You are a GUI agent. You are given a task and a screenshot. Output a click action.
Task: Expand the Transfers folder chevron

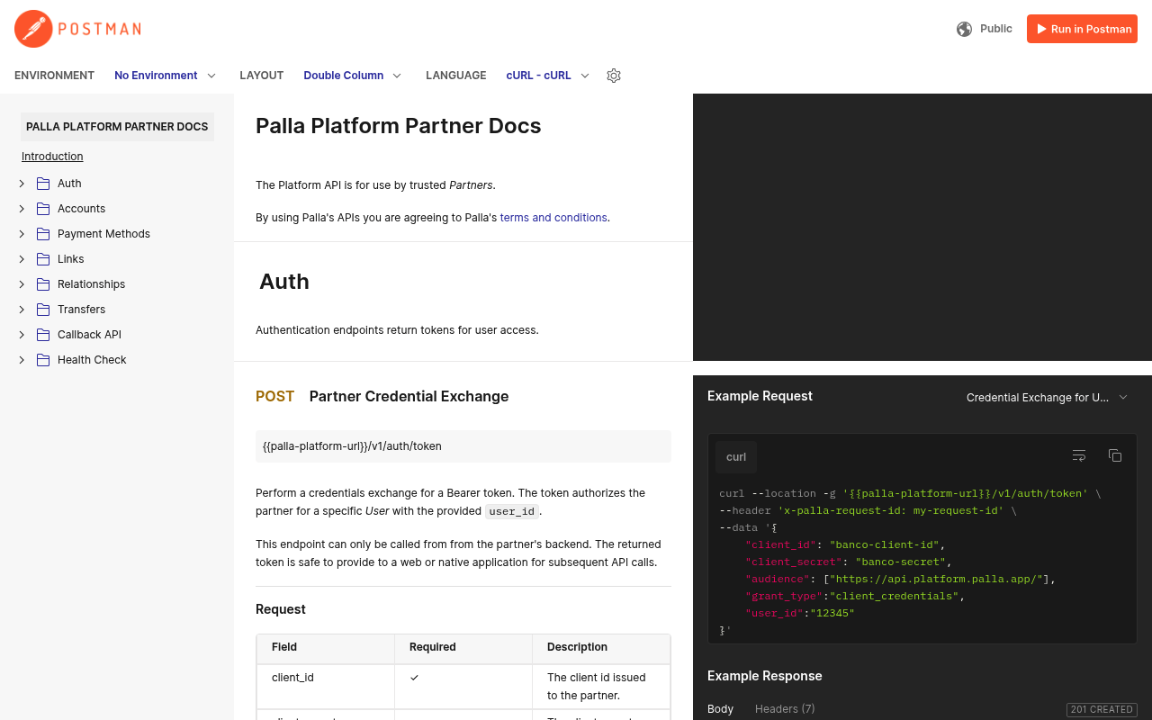click(x=22, y=310)
